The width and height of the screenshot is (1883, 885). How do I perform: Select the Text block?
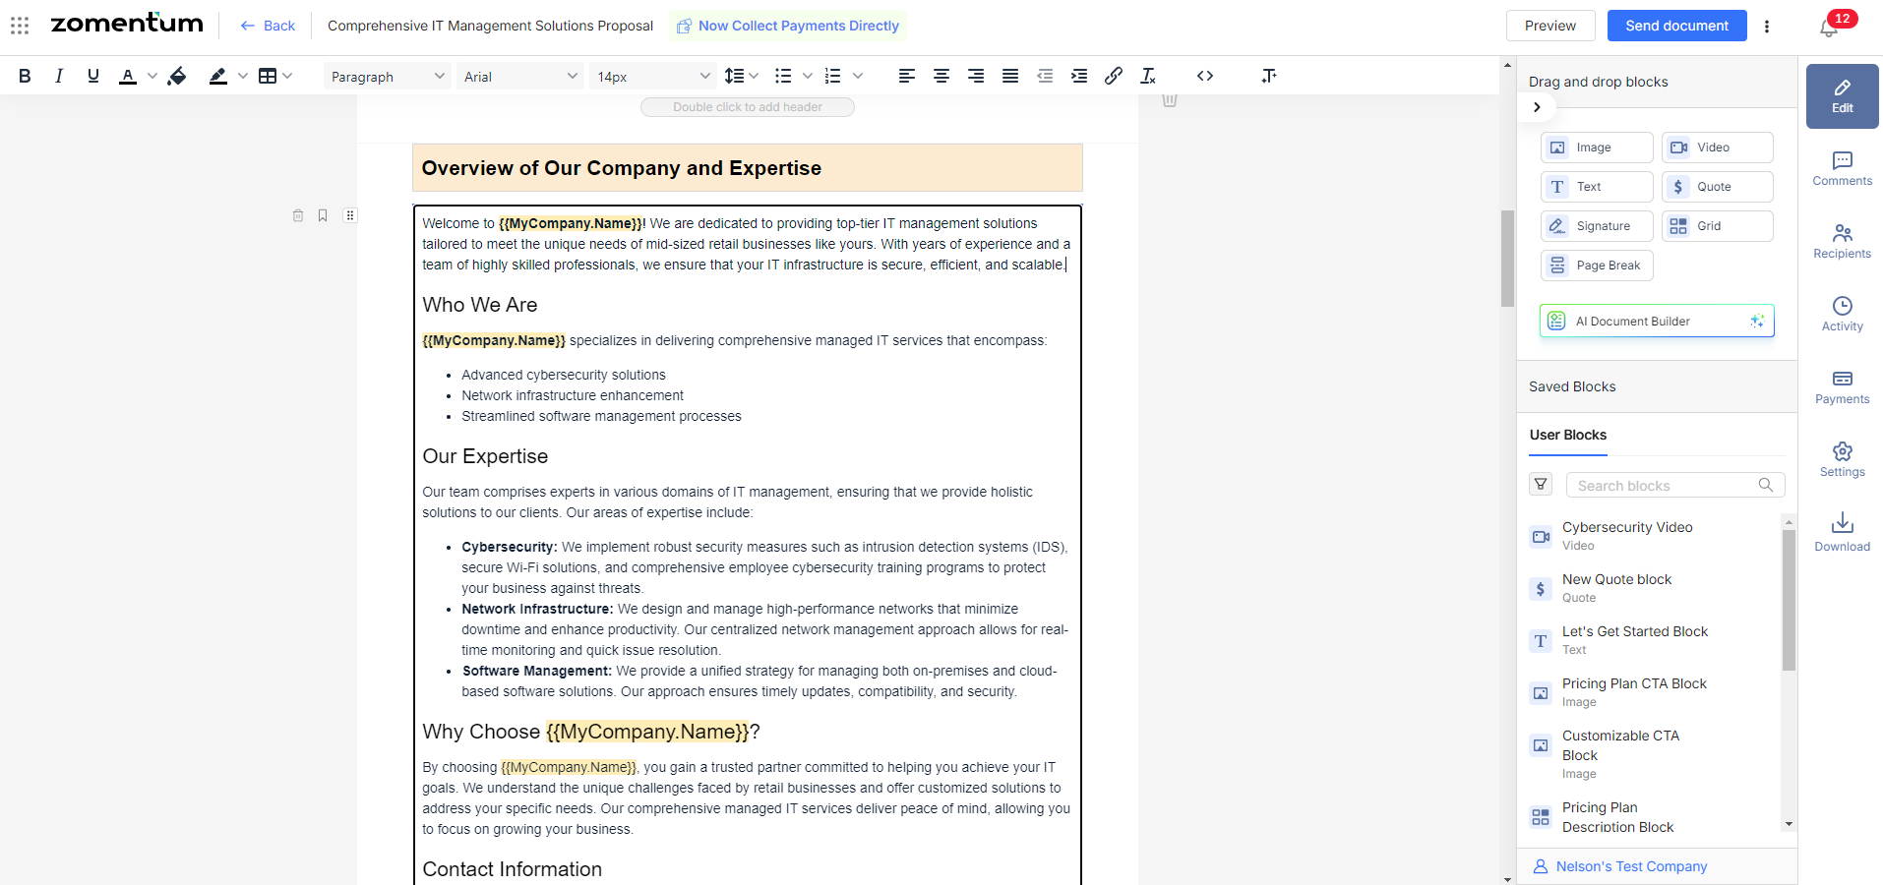point(1597,187)
